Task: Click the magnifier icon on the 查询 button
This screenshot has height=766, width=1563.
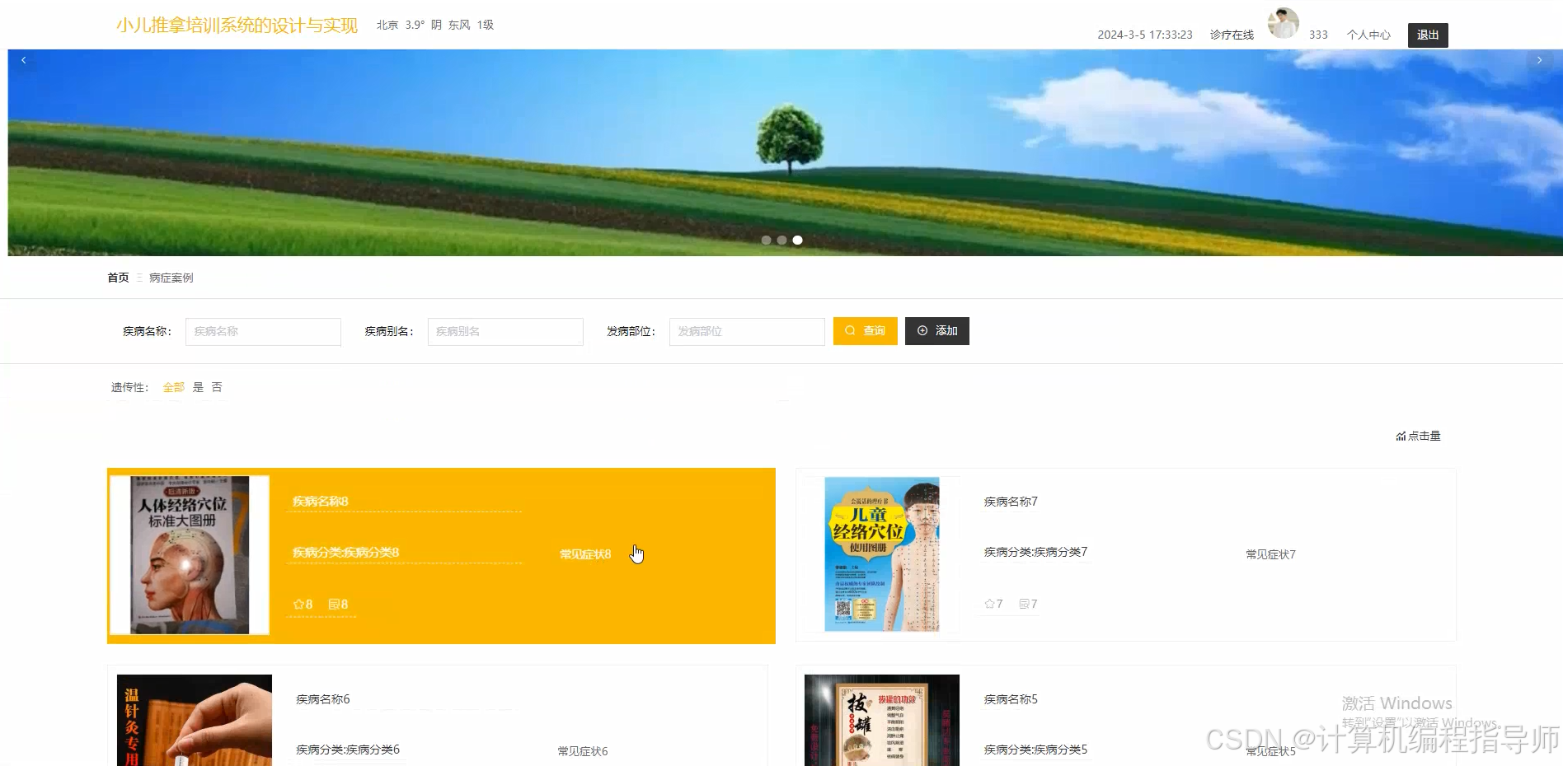Action: 851,331
